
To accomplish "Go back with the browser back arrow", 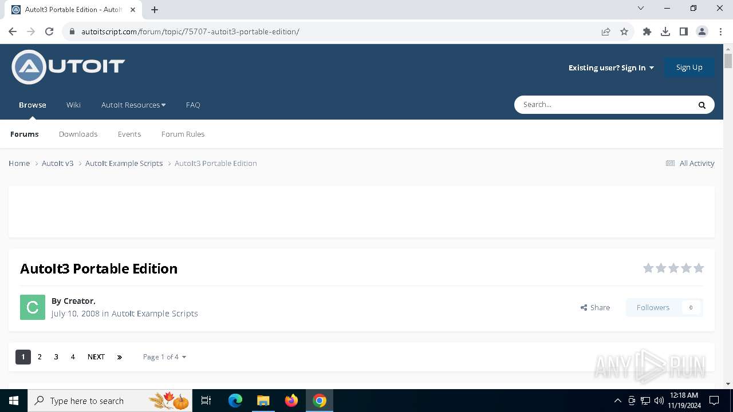I will (x=13, y=31).
